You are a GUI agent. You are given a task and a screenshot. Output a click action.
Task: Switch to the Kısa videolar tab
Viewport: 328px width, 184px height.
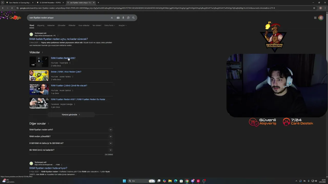pos(84,26)
